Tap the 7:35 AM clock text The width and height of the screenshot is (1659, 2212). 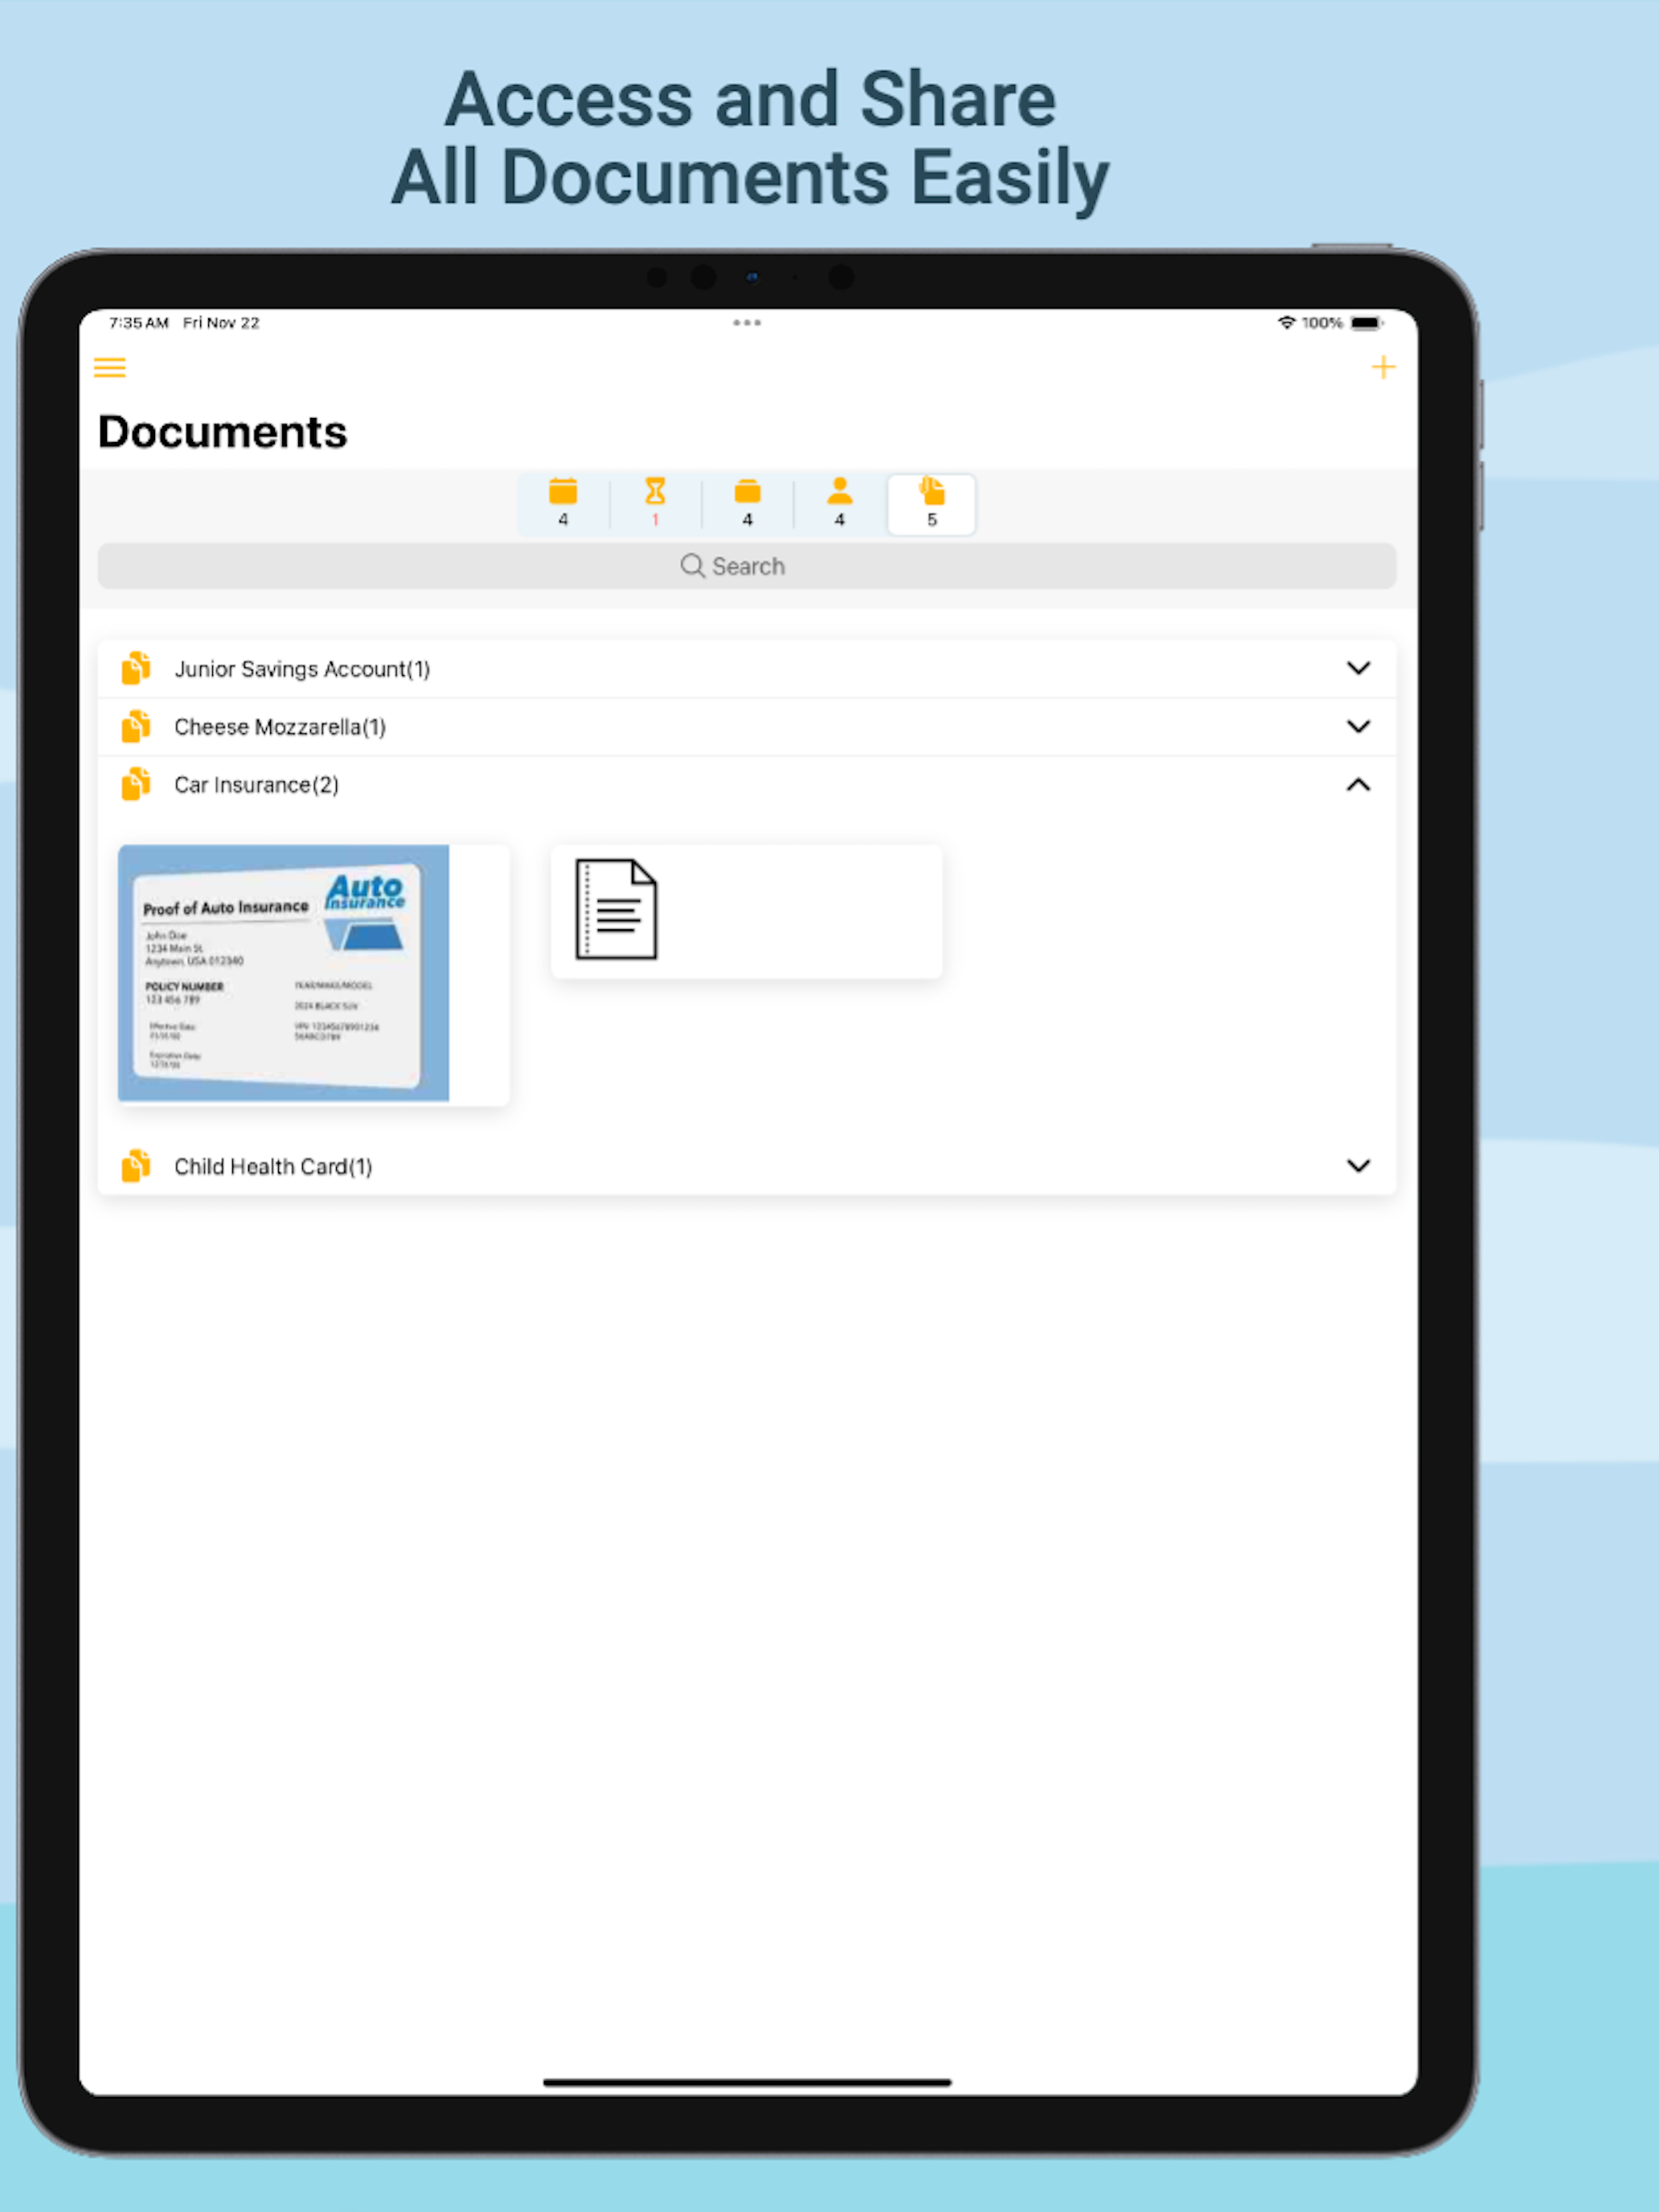point(138,323)
